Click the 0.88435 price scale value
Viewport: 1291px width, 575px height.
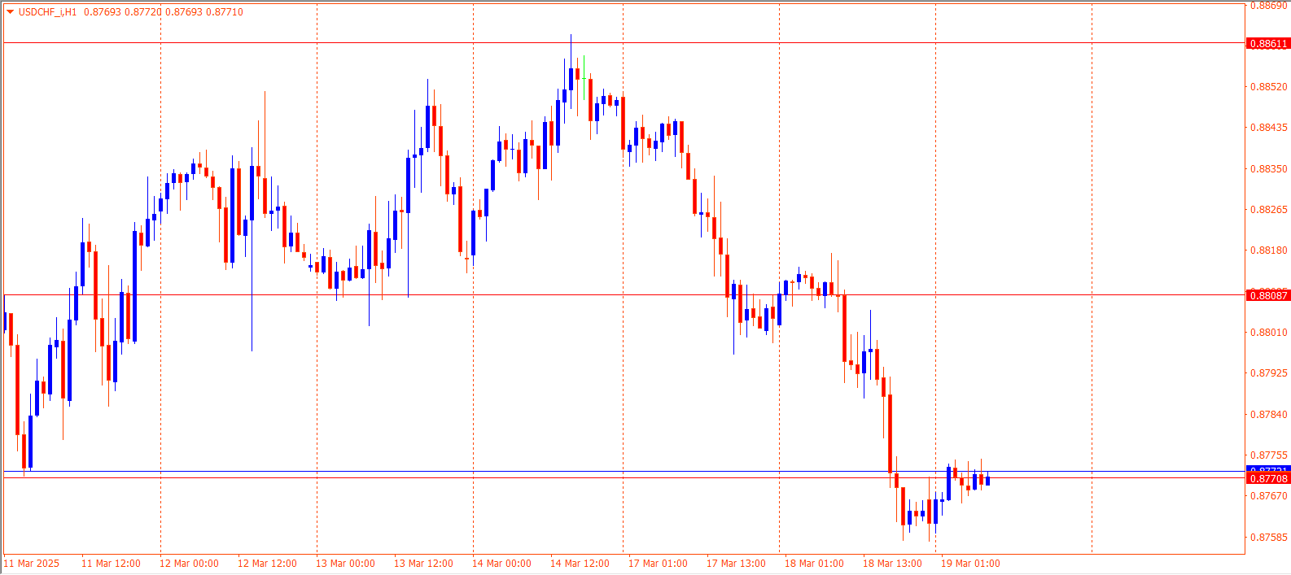pos(1269,128)
